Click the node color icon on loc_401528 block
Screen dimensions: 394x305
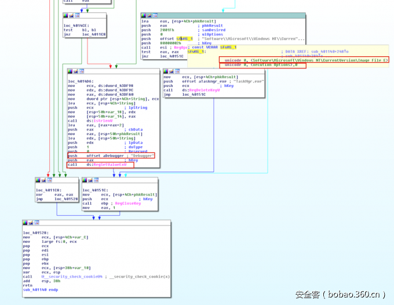[x=26, y=223]
